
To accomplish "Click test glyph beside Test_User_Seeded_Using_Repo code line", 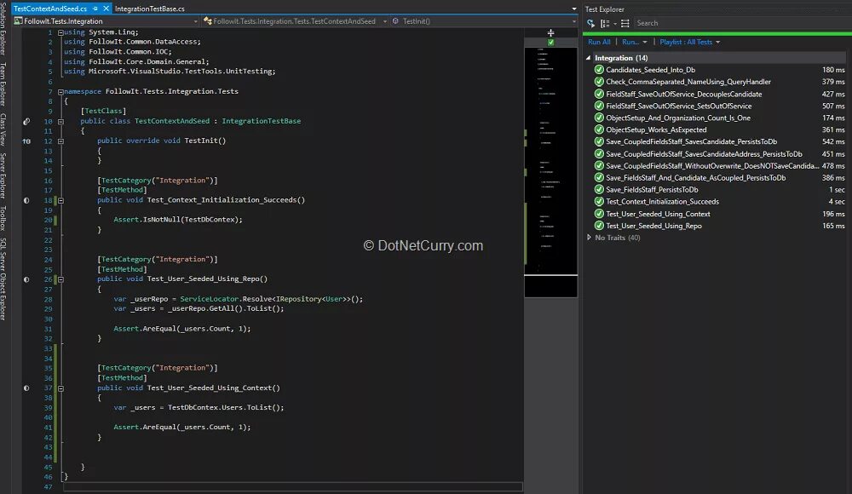I will [x=26, y=279].
